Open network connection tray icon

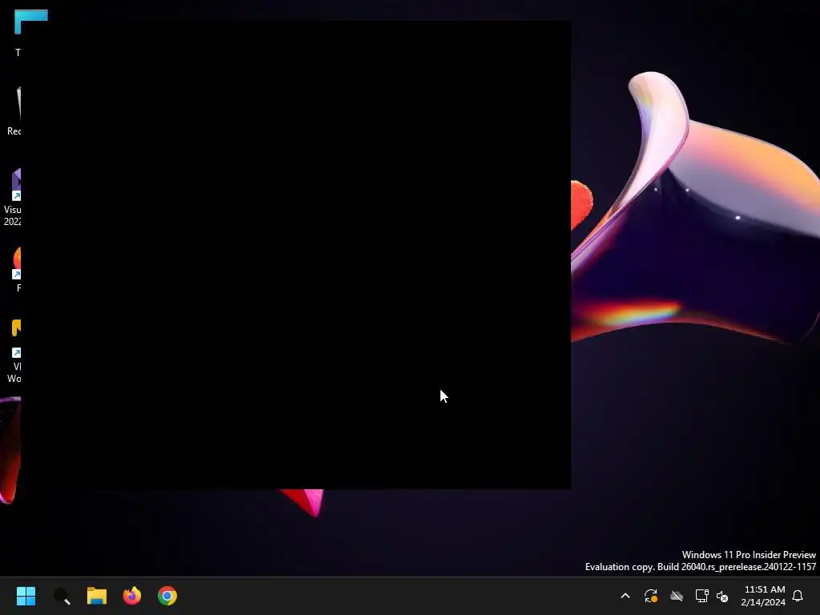click(701, 596)
